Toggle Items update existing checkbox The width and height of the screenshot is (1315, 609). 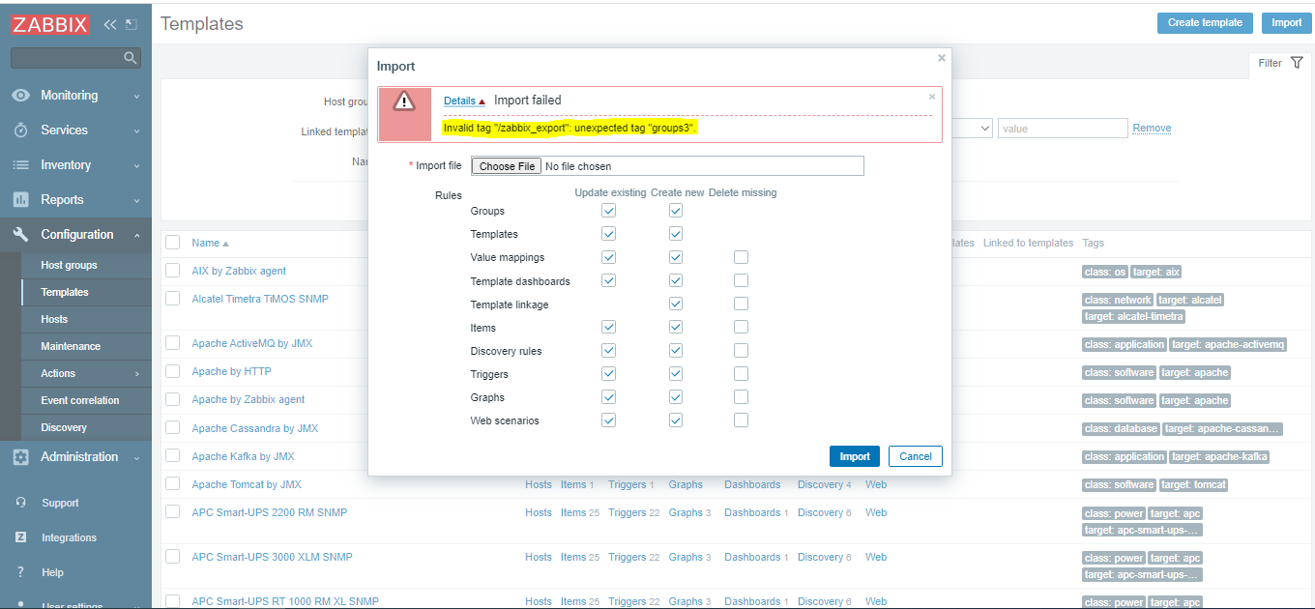608,328
